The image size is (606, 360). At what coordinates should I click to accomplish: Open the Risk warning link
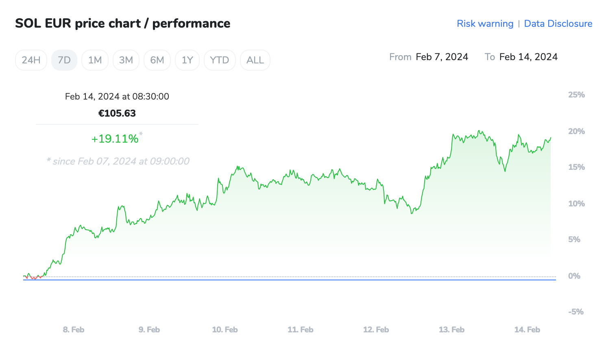tap(485, 24)
